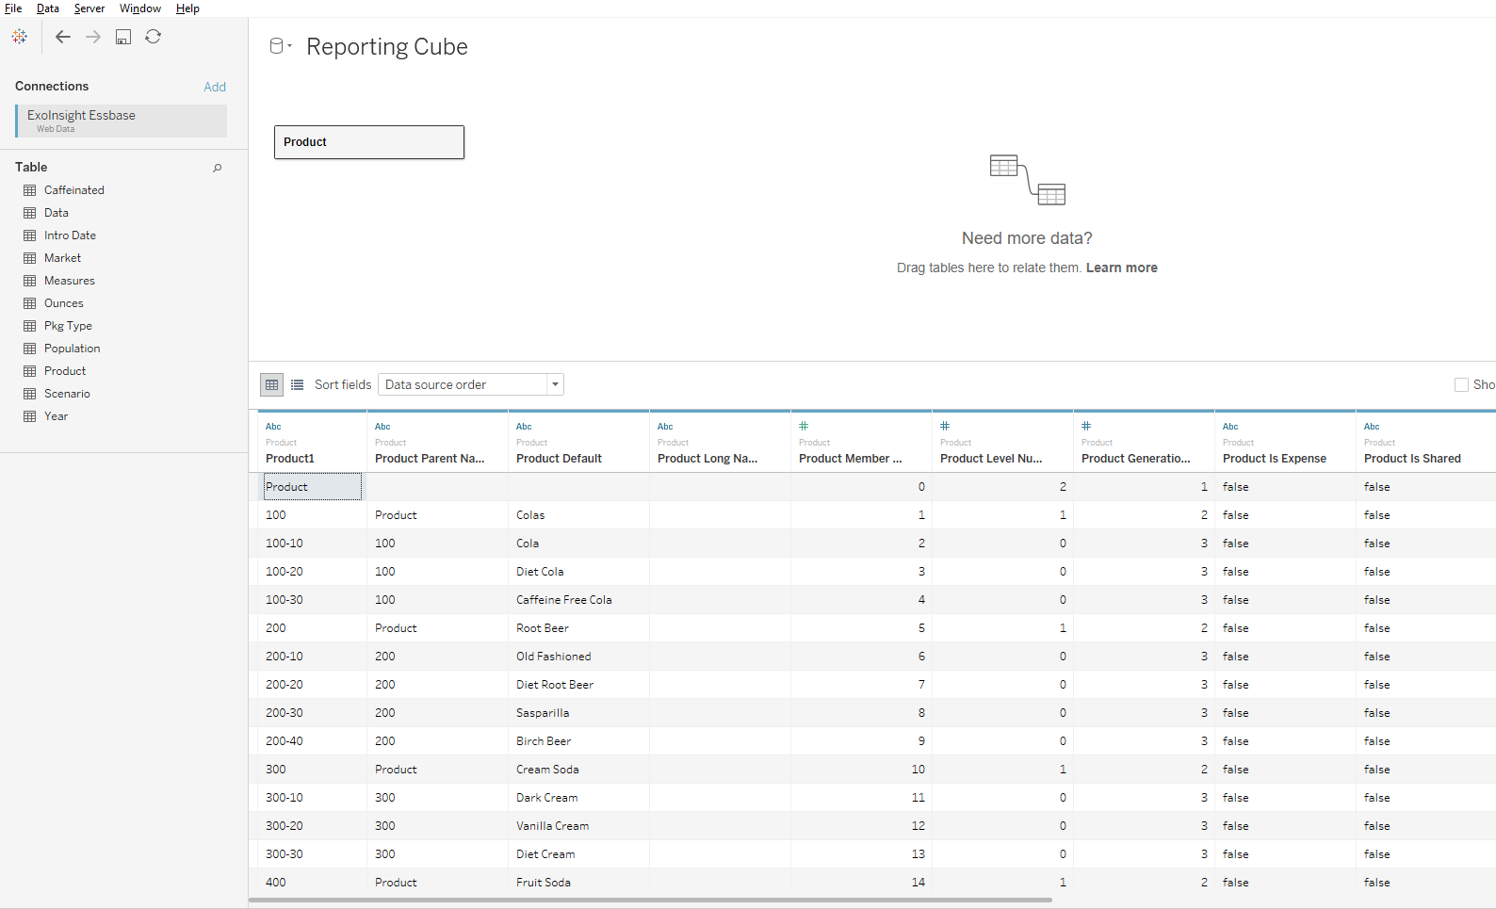
Task: Click the back arrow in toolbar
Action: [x=63, y=37]
